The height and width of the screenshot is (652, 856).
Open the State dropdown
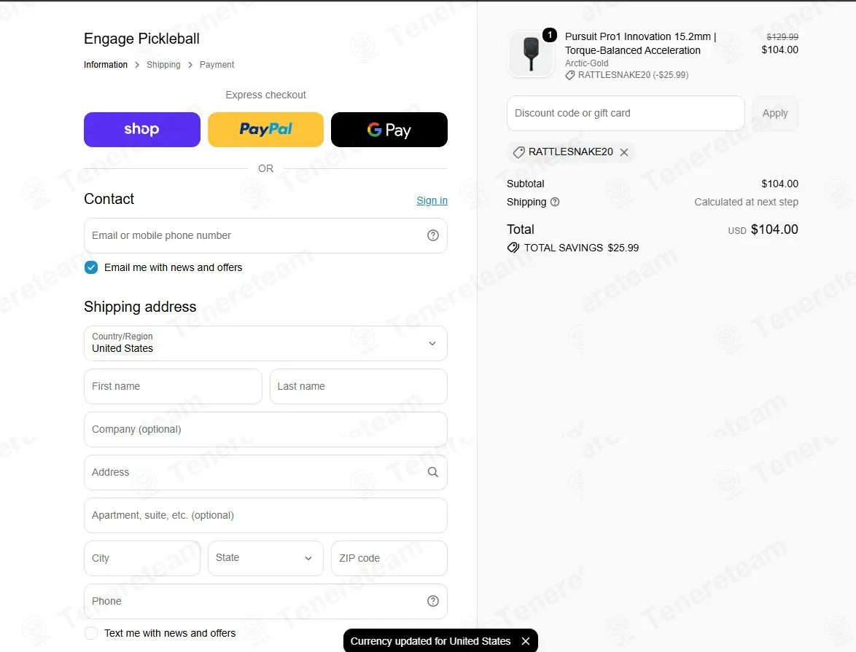coord(265,558)
